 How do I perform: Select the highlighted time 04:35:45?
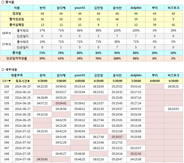coord(42,159)
